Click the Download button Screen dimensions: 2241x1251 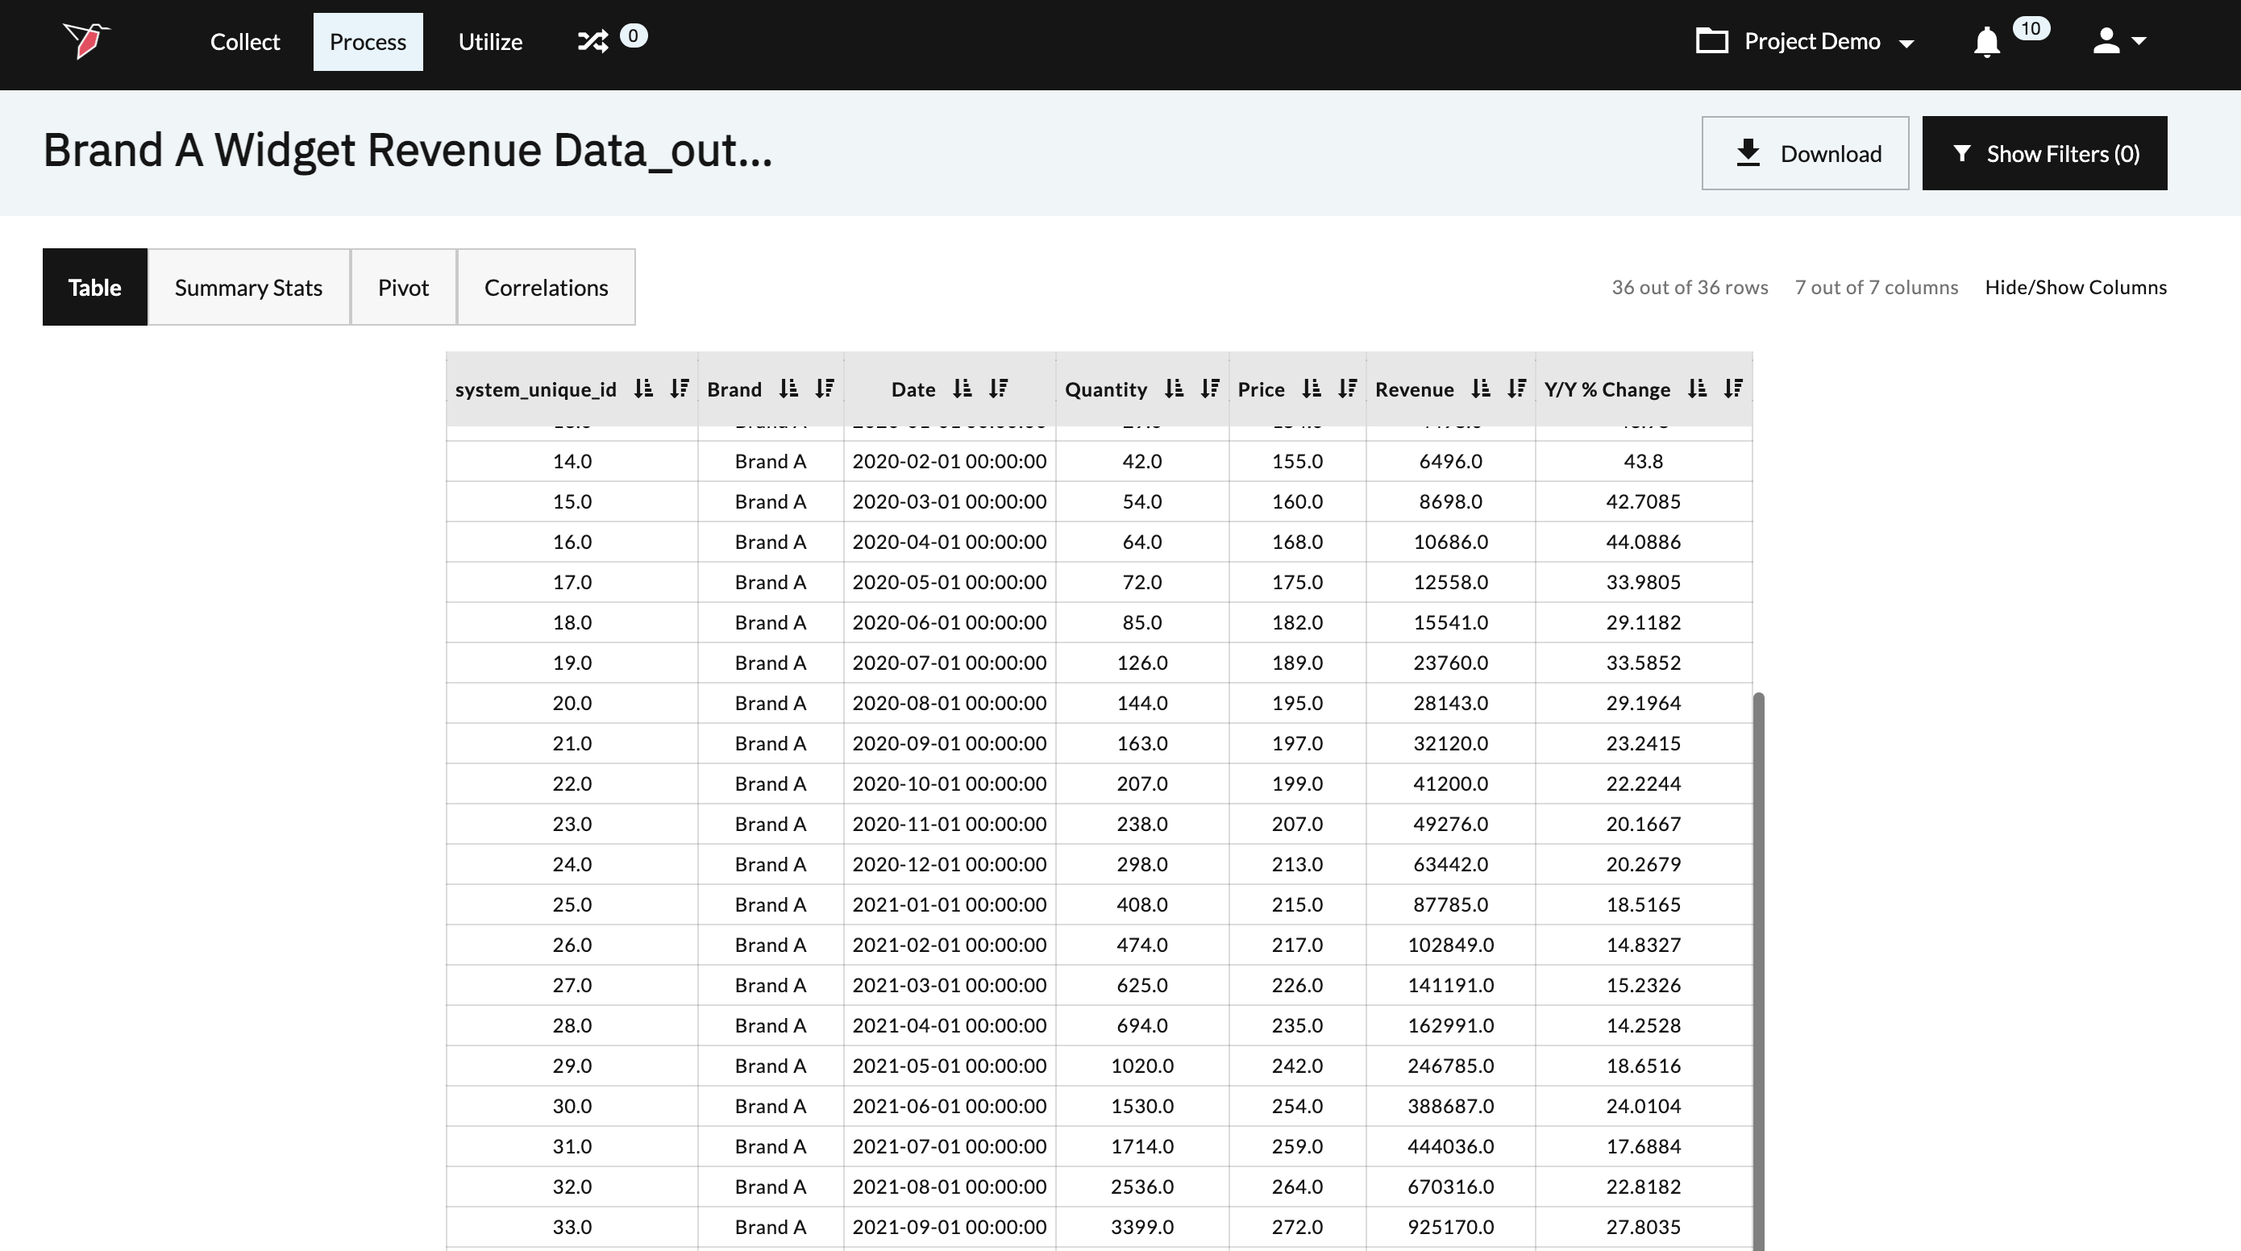(x=1805, y=153)
